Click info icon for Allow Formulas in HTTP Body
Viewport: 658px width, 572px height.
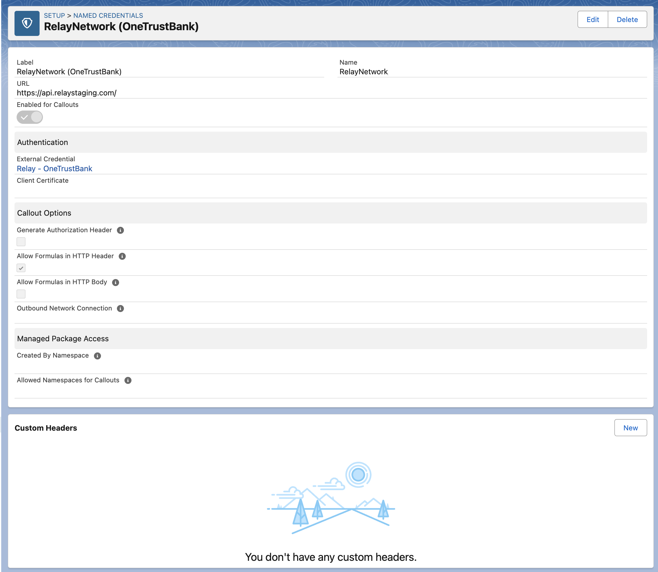(116, 282)
